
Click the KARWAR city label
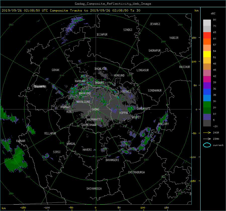21,141
